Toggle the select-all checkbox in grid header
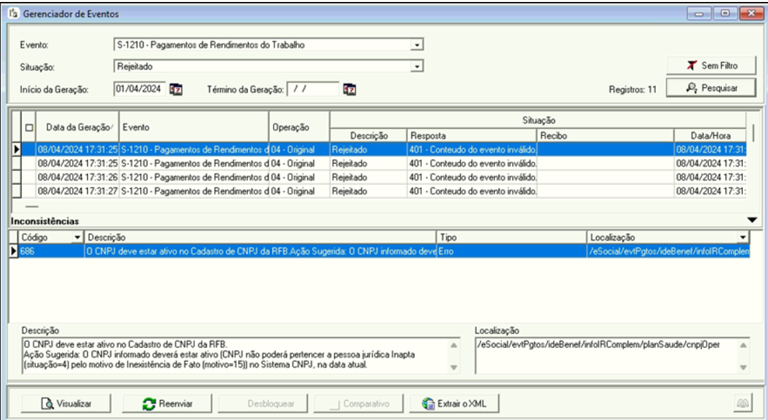Screen dimensions: 768x420 pyautogui.click(x=29, y=127)
